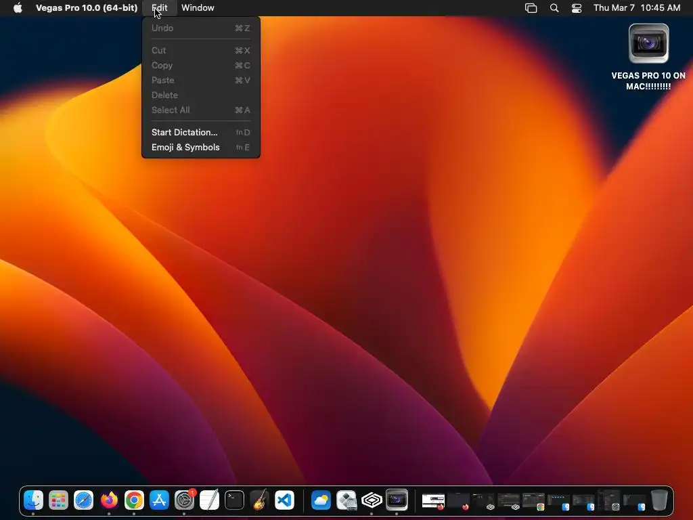Launch Firefox app icon in the Dock
Image resolution: width=693 pixels, height=520 pixels.
coord(109,500)
